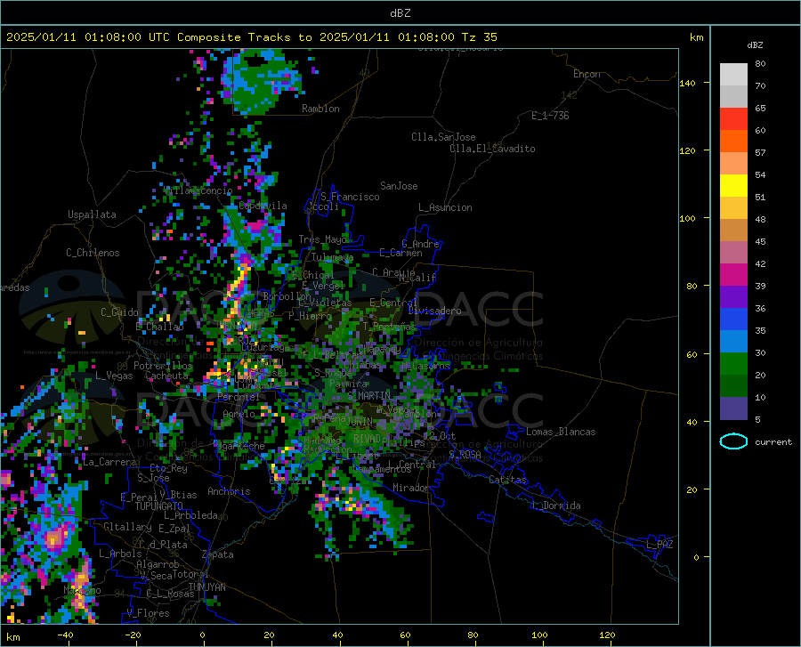Screen dimensions: 801x647
Task: Click the 'E_1-736' map label
Action: tap(550, 116)
